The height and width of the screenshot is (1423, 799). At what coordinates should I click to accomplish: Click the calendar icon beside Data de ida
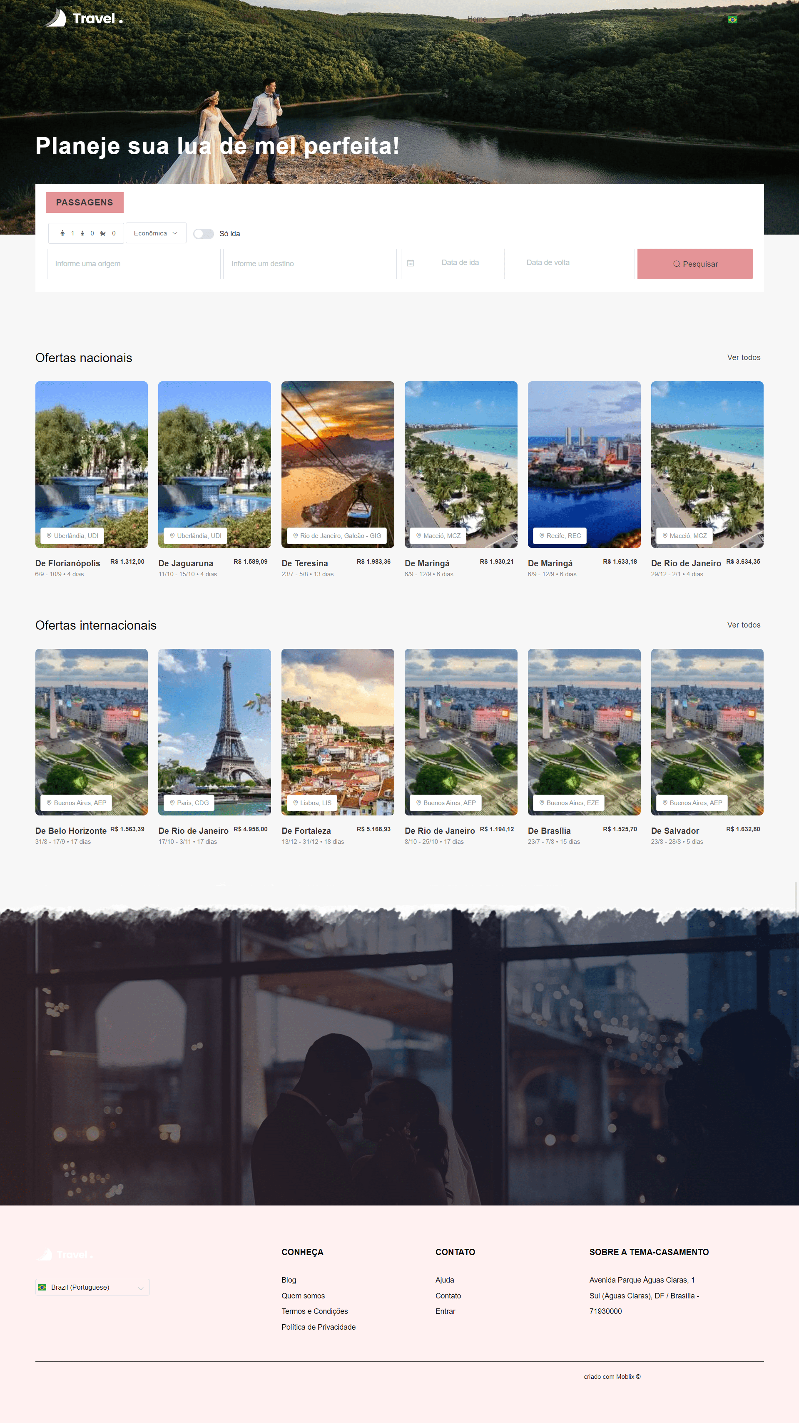[x=411, y=263]
